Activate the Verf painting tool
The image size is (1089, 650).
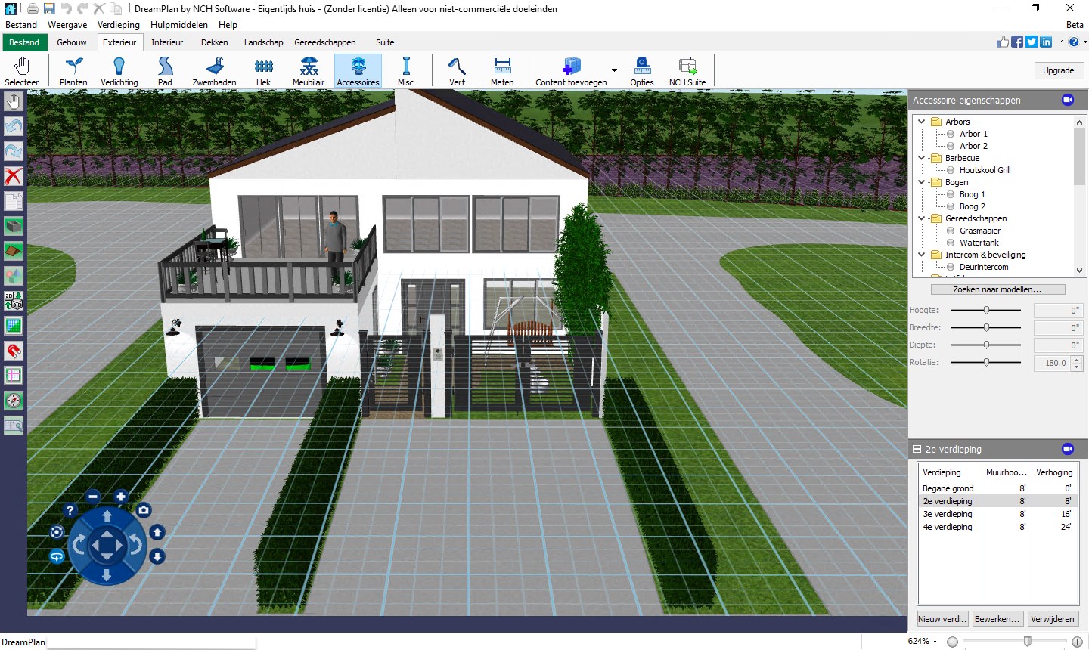tap(457, 70)
